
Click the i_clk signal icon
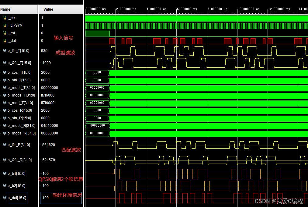(4, 18)
